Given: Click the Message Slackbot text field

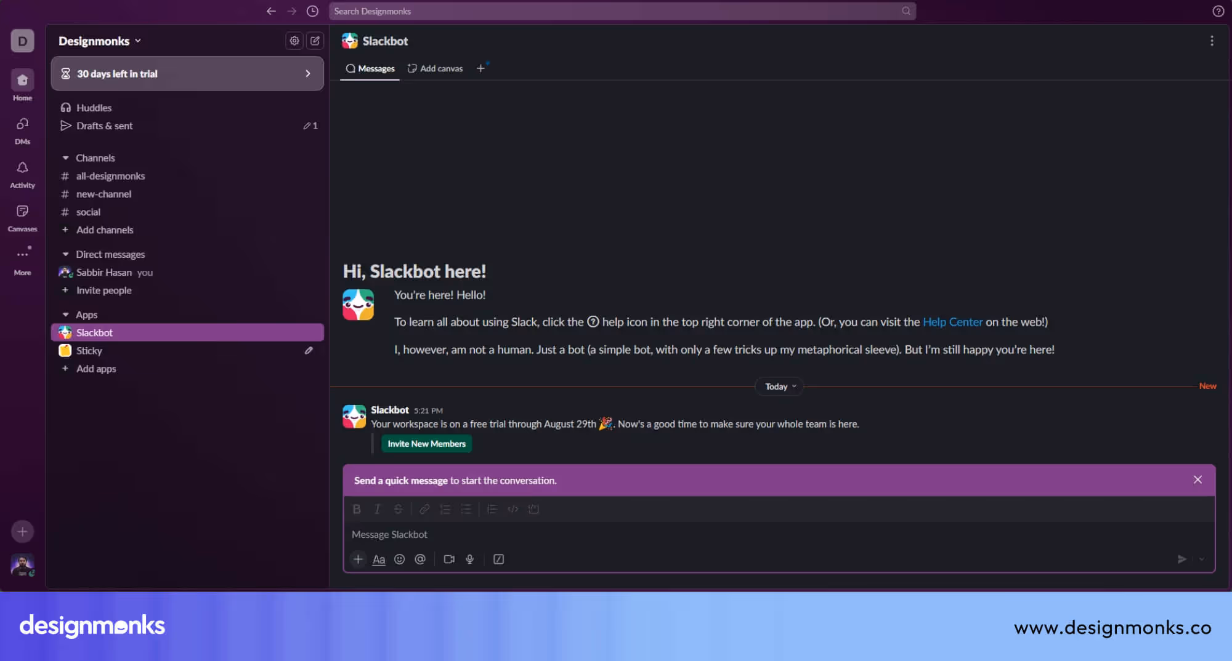Looking at the screenshot, I should (x=779, y=534).
